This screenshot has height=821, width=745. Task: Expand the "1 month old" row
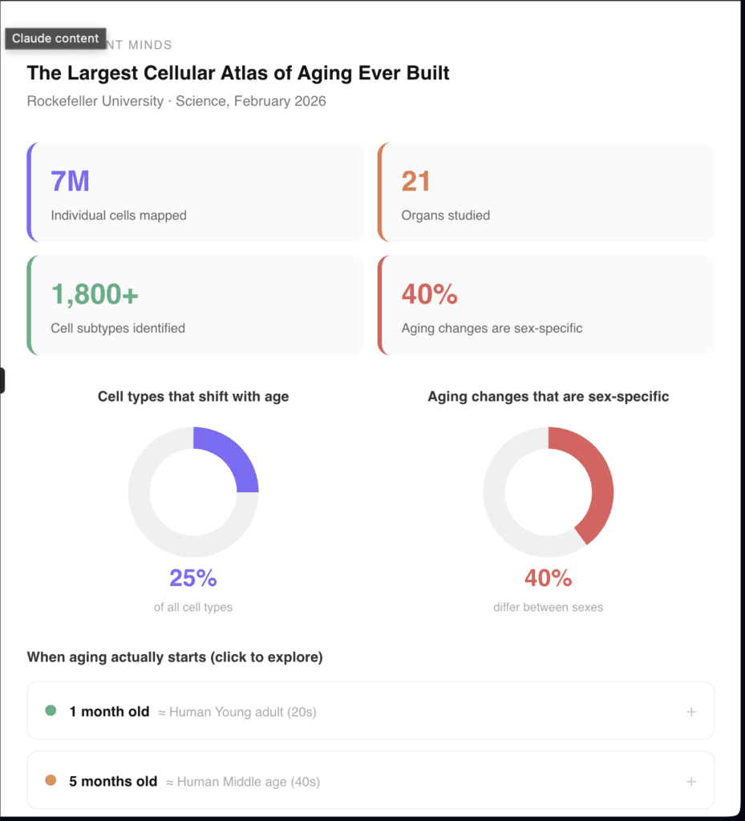pos(370,711)
